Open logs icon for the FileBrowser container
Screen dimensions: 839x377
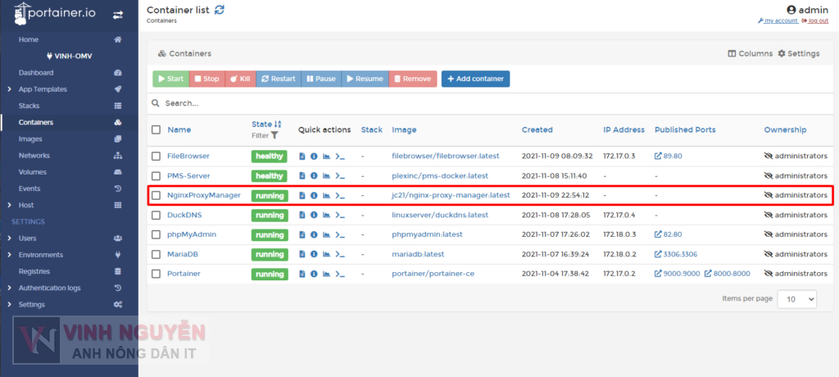pyautogui.click(x=302, y=157)
